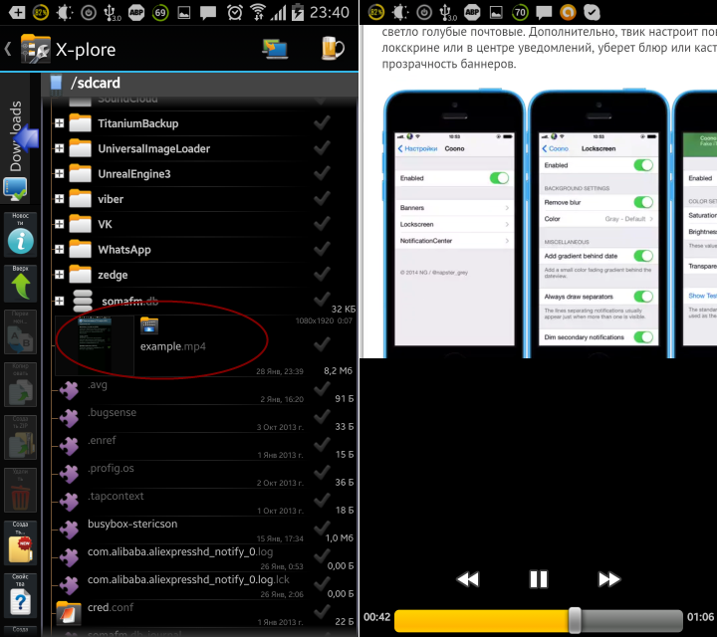Open the VK folder
Image resolution: width=717 pixels, height=637 pixels.
click(x=105, y=224)
